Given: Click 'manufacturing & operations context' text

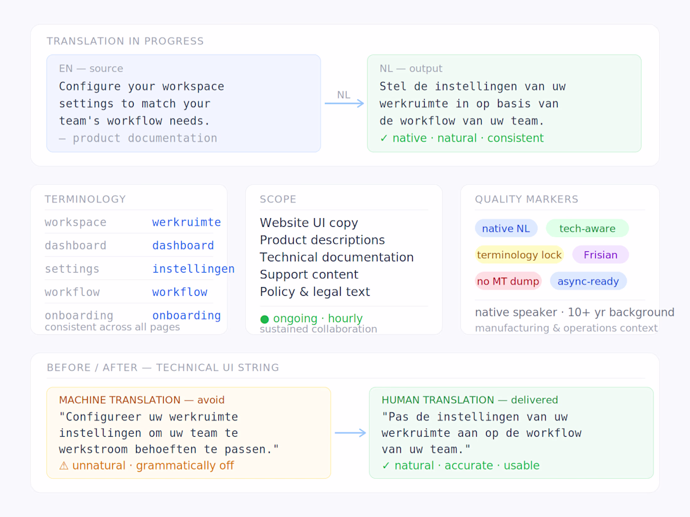Looking at the screenshot, I should pos(566,328).
